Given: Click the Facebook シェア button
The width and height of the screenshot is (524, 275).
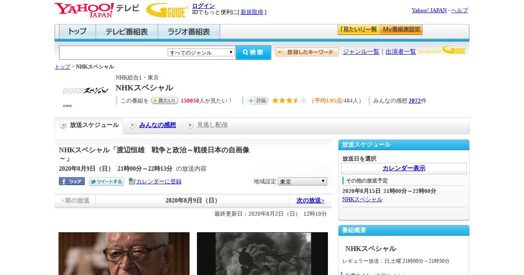Looking at the screenshot, I should (x=72, y=181).
